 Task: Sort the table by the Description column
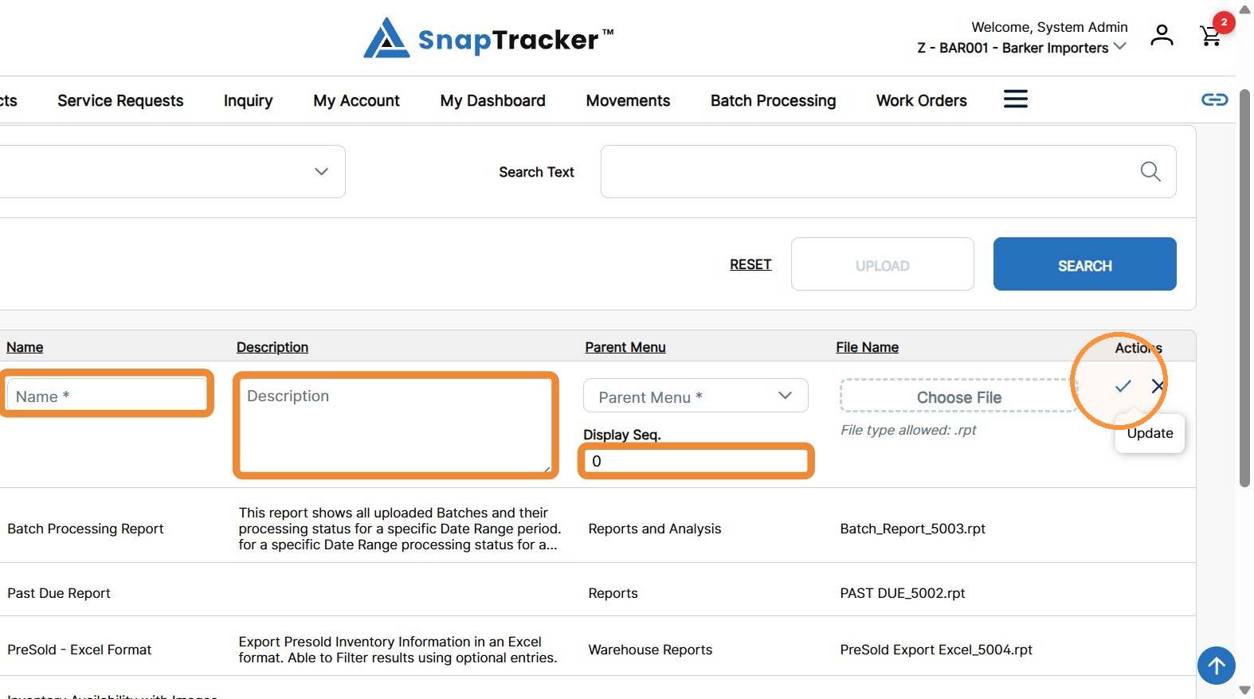pos(272,347)
